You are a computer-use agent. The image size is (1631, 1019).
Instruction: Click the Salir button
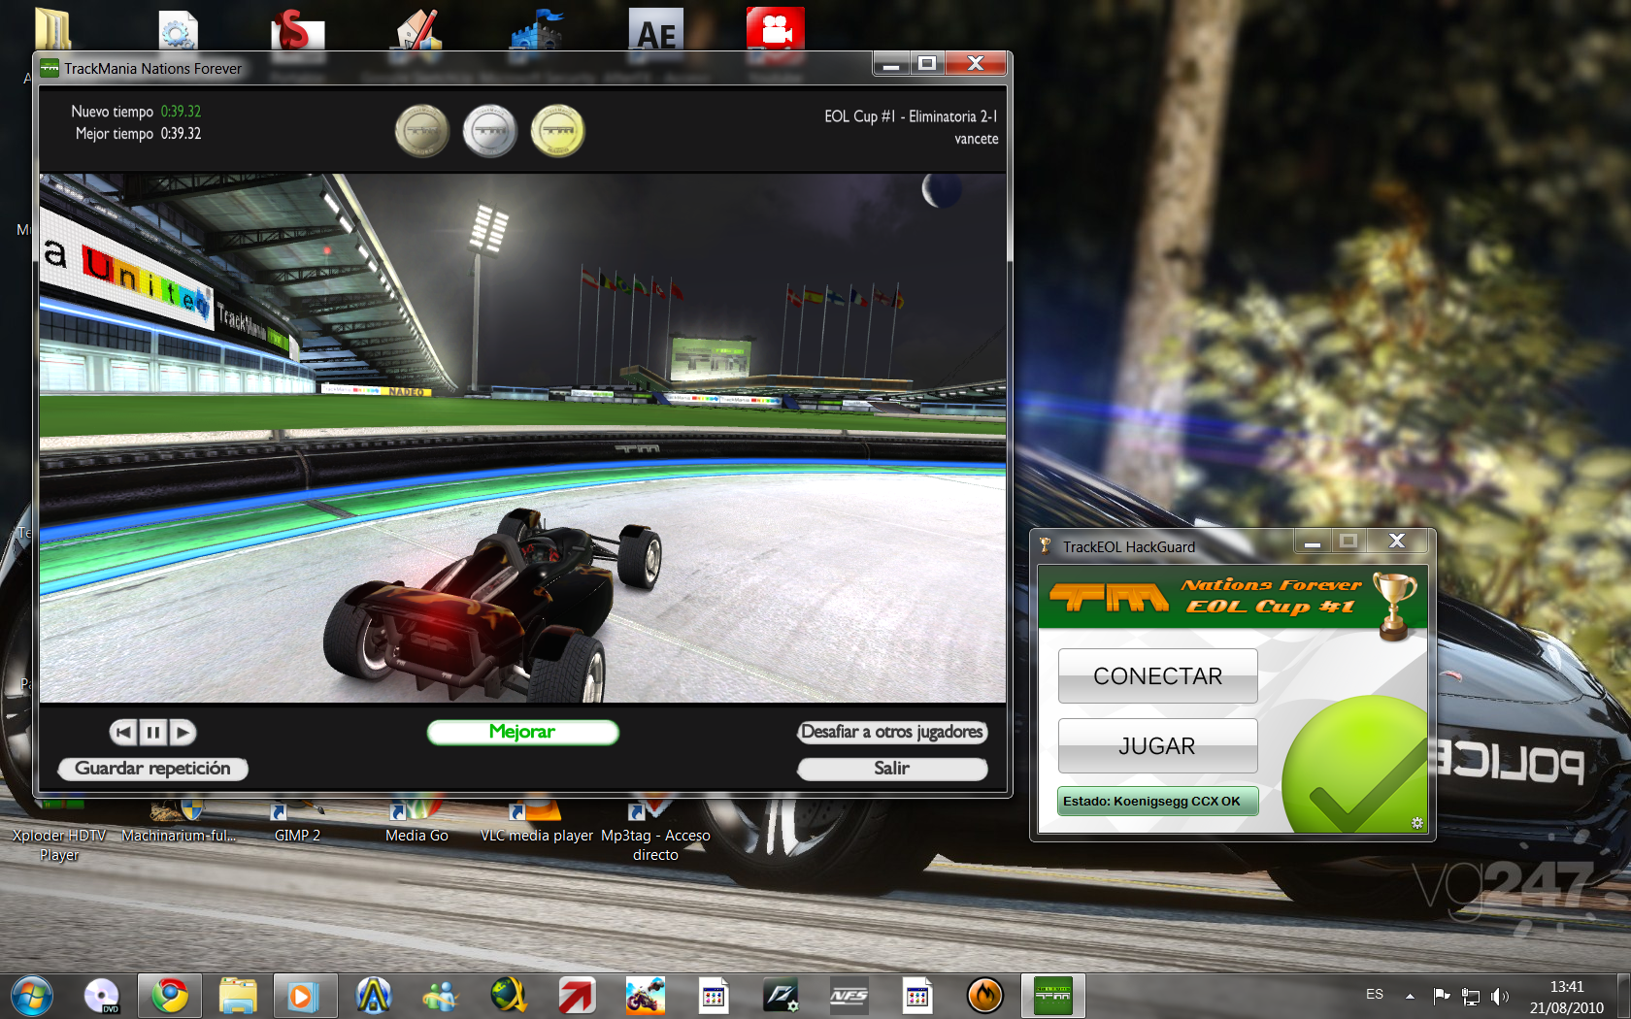[x=892, y=769]
